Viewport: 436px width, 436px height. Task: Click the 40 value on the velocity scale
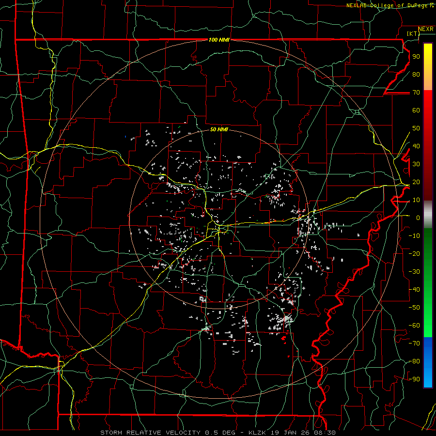coord(416,146)
